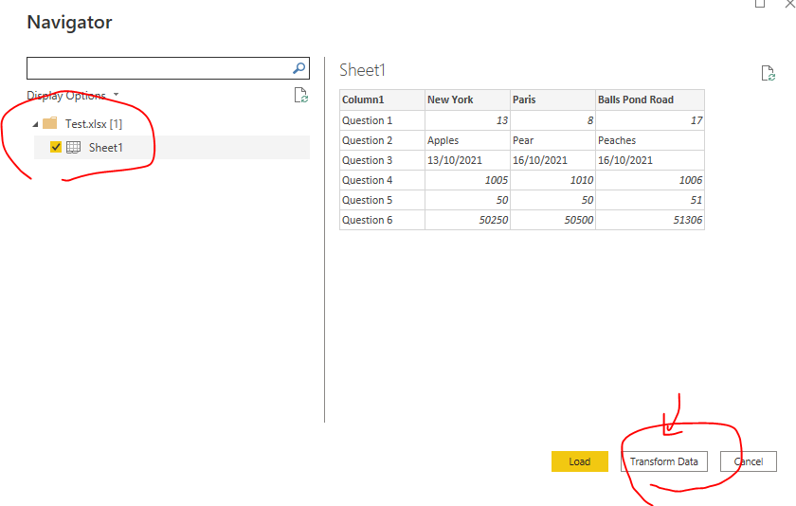The width and height of the screenshot is (796, 506).
Task: Click the 1005 cell
Action: point(467,180)
